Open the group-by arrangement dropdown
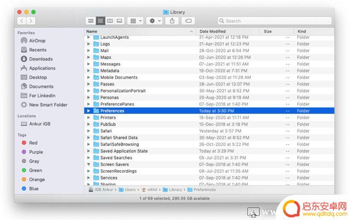The width and height of the screenshot is (350, 220). coord(135,21)
